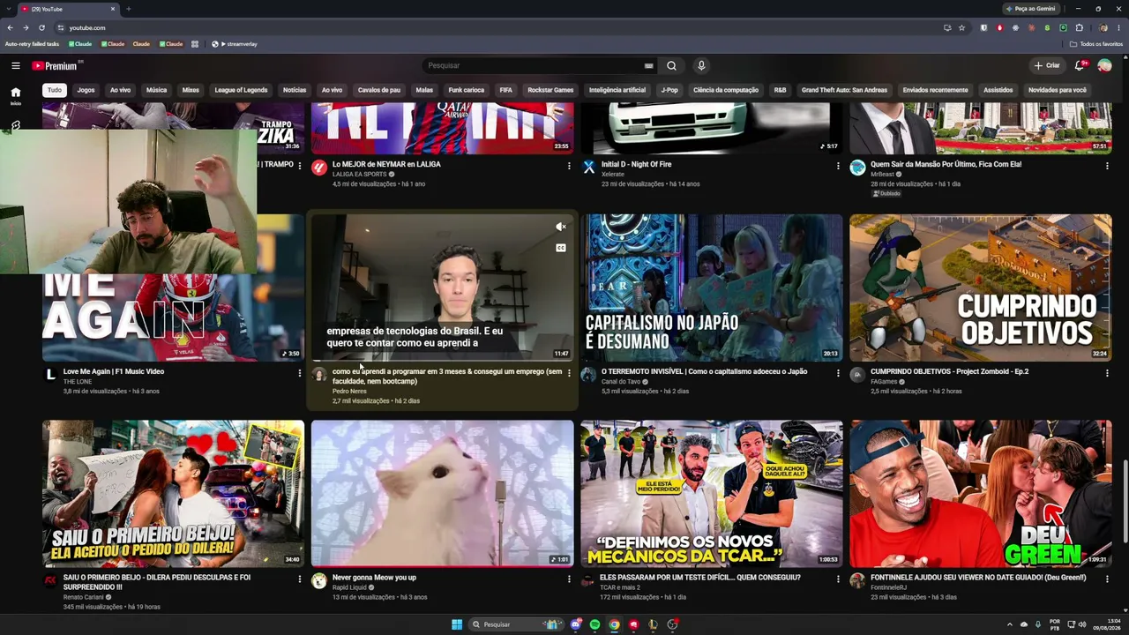This screenshot has width=1129, height=635.
Task: Open the Xelerate channel avatar
Action: (x=588, y=168)
